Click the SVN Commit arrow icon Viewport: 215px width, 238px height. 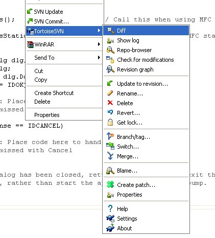pyautogui.click(x=30, y=21)
